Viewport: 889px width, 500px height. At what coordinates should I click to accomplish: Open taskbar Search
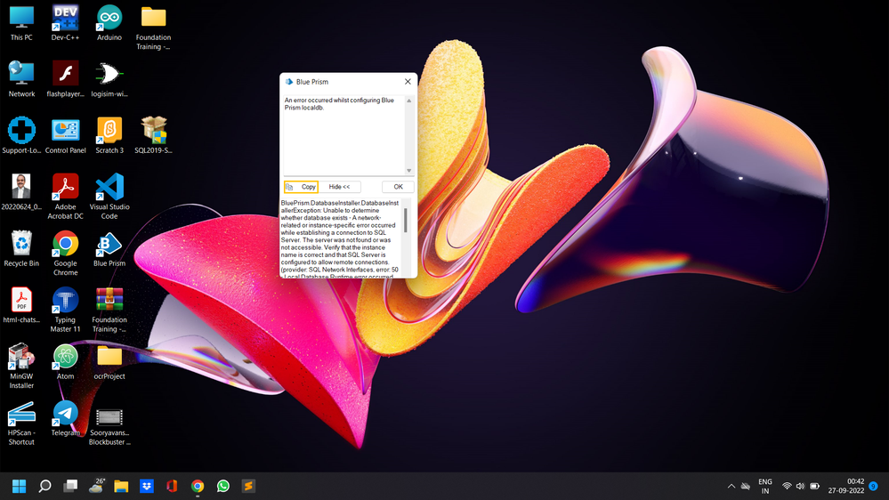pos(44,486)
